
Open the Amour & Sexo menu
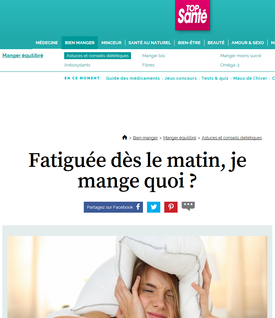point(248,43)
